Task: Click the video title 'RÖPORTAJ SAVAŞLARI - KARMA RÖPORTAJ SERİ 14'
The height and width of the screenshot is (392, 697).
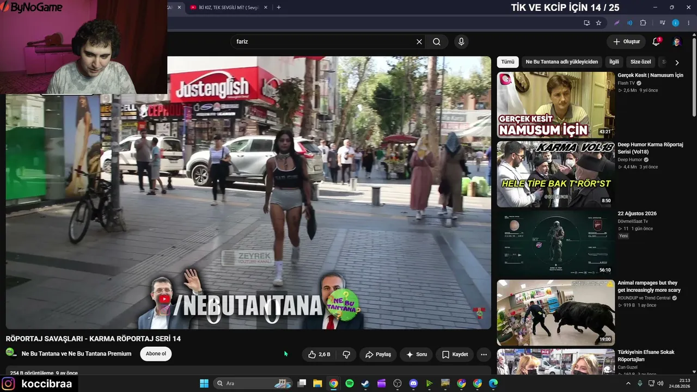Action: click(93, 339)
